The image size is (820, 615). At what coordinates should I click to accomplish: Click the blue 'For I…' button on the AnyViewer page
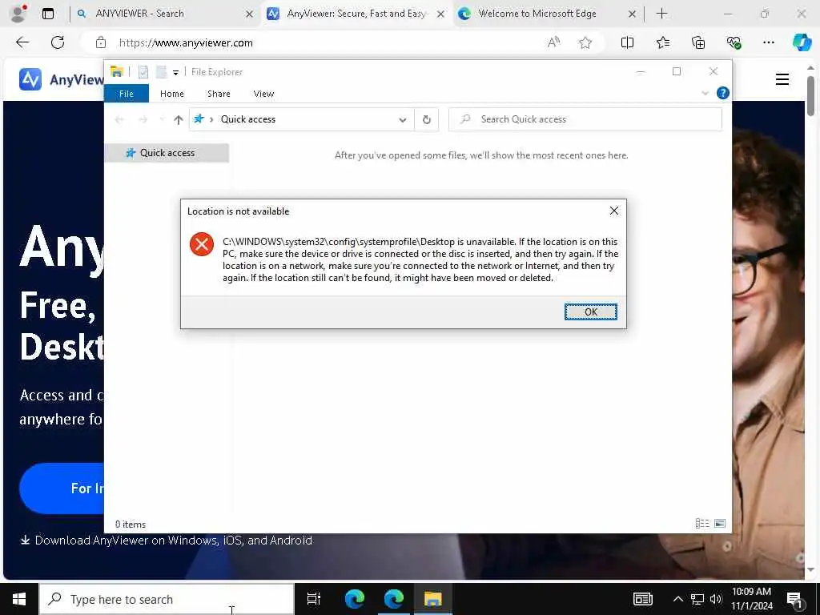pyautogui.click(x=62, y=488)
